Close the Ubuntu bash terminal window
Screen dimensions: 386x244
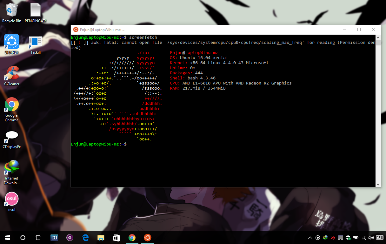[374, 30]
